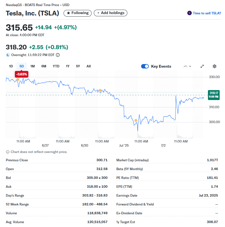
Task: Click the Tesla, Inc. (TSLA) heading
Action: (x=32, y=13)
